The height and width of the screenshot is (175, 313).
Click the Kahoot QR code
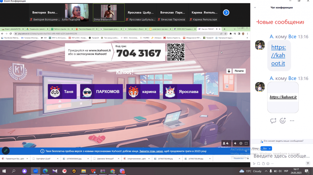pyautogui.click(x=176, y=52)
